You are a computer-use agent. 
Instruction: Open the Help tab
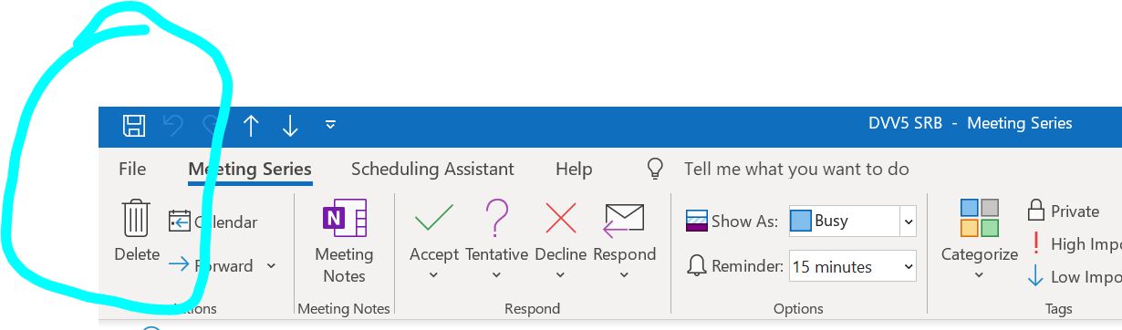point(574,169)
